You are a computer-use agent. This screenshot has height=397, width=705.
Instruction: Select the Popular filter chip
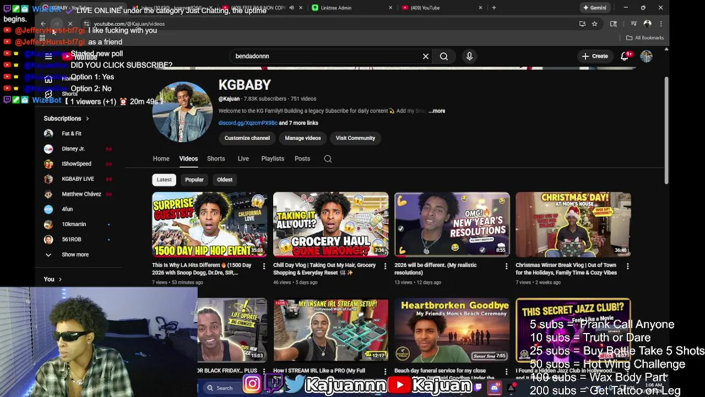click(x=194, y=180)
